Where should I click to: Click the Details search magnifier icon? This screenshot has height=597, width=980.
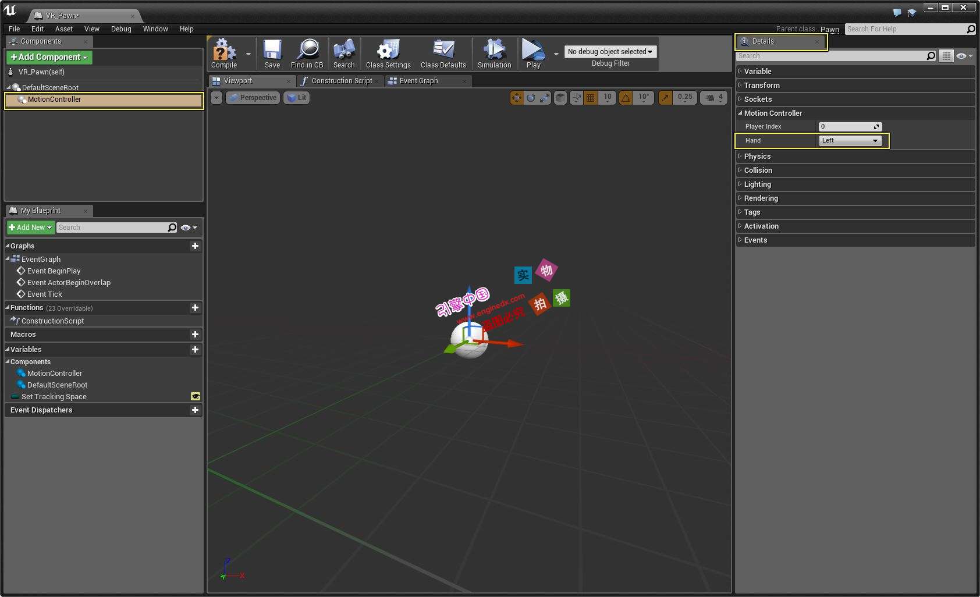(931, 56)
